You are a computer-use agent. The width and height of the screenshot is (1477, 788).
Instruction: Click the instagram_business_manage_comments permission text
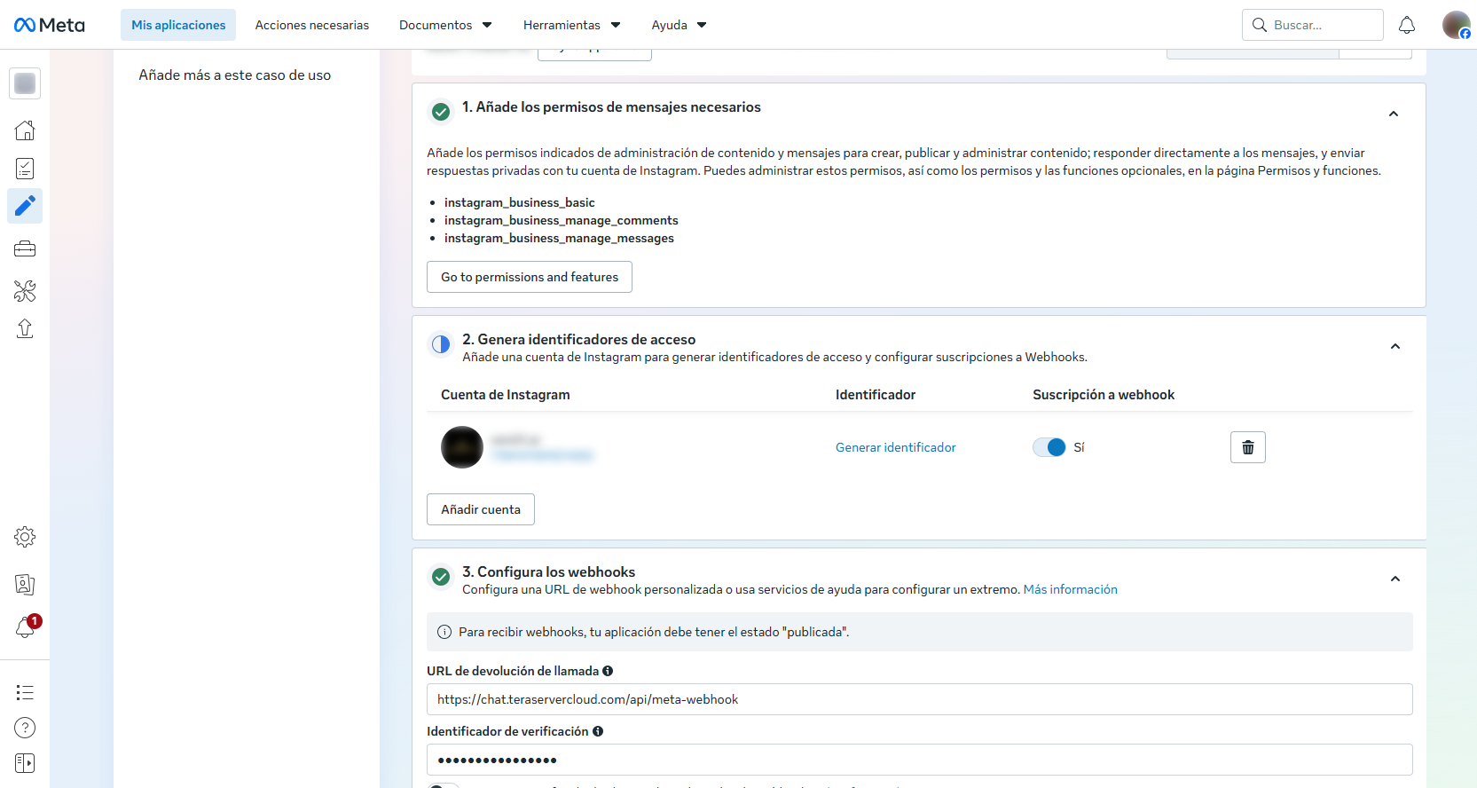click(562, 220)
